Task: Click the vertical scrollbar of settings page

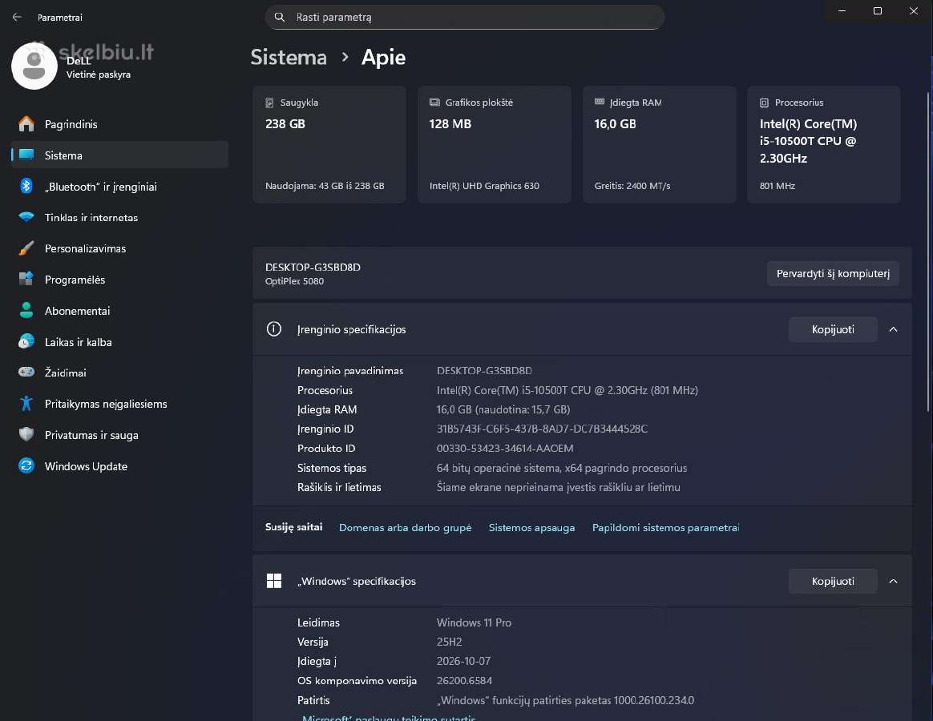Action: click(x=928, y=251)
